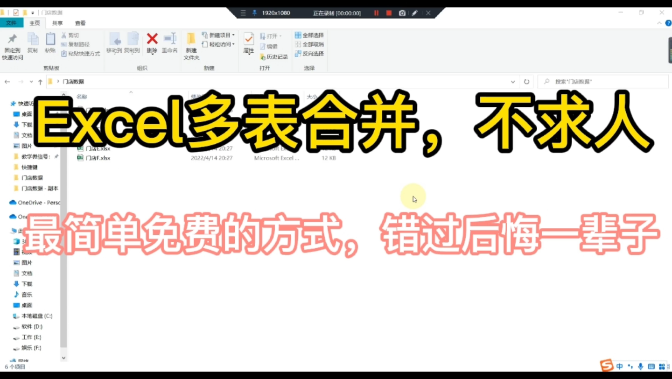The width and height of the screenshot is (672, 379).
Task: Open the 复制到 copy to dropdown
Action: pyautogui.click(x=132, y=43)
